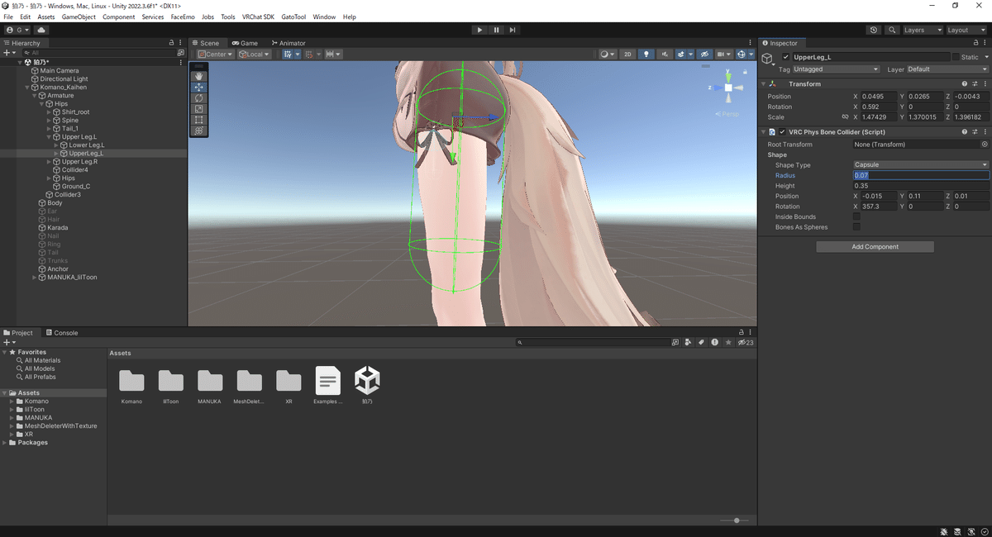Open the Undo History icon
This screenshot has height=537, width=992.
[874, 30]
